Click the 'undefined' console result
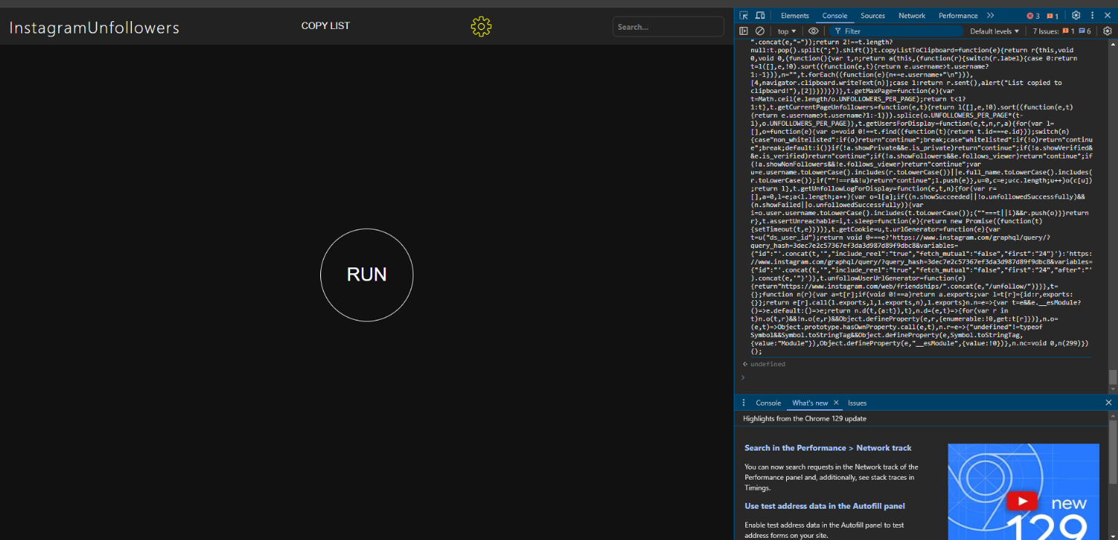This screenshot has width=1118, height=540. click(768, 363)
